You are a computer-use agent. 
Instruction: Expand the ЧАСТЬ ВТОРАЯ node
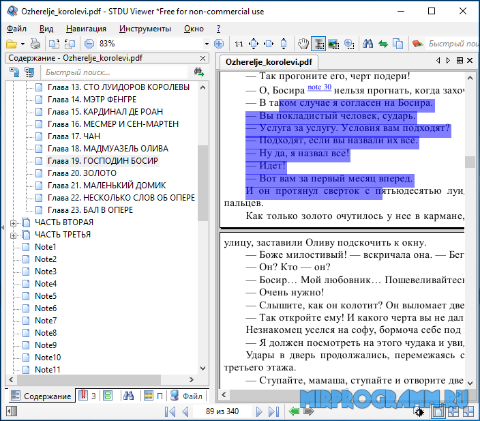coord(13,223)
